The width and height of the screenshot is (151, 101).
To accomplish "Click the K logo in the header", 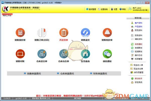I will [x=6, y=9].
